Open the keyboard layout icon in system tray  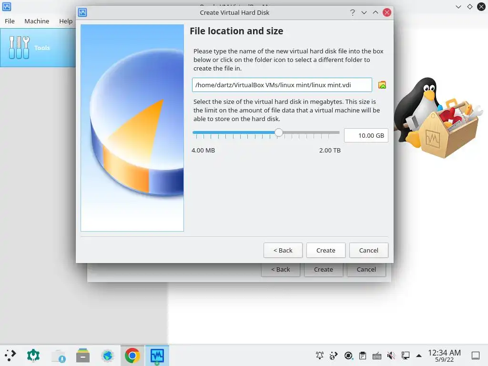[x=377, y=356]
